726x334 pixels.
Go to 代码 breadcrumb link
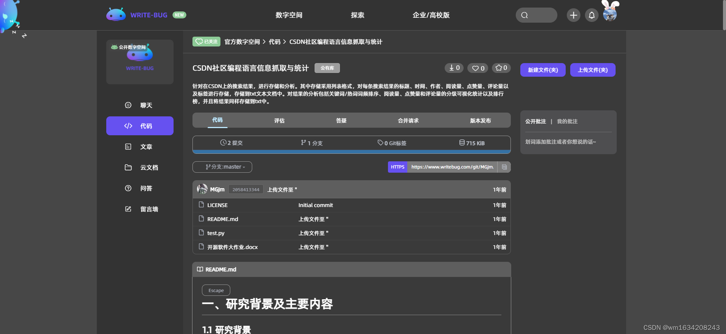click(275, 42)
